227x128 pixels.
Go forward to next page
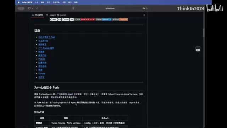coord(42,8)
